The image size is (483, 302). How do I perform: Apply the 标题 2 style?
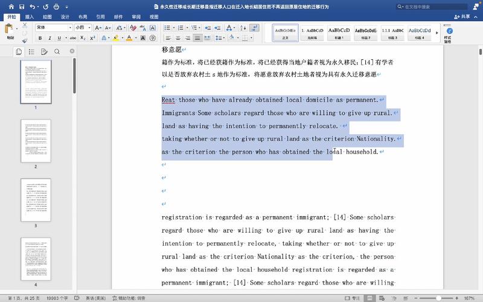coord(366,33)
